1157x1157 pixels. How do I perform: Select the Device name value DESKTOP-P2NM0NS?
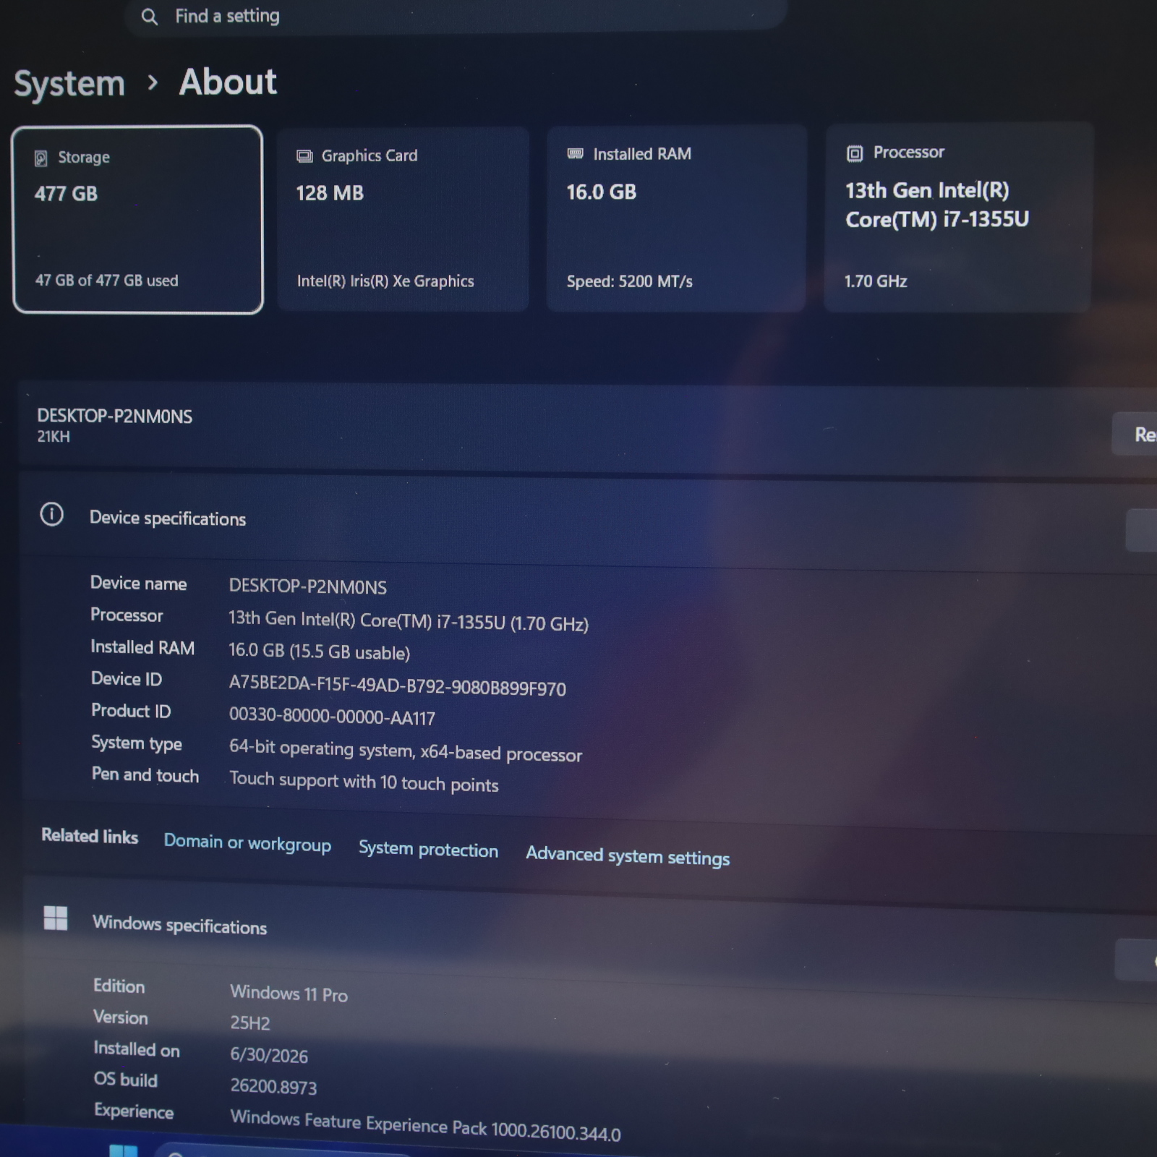(x=308, y=586)
